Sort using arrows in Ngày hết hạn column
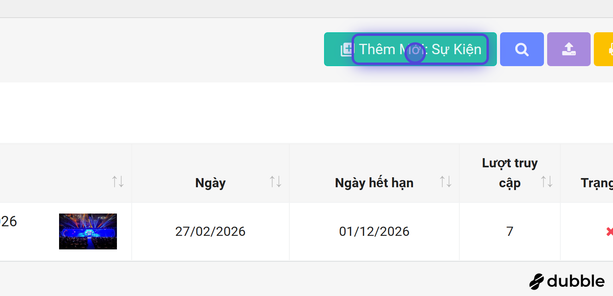The height and width of the screenshot is (296, 613). [445, 182]
